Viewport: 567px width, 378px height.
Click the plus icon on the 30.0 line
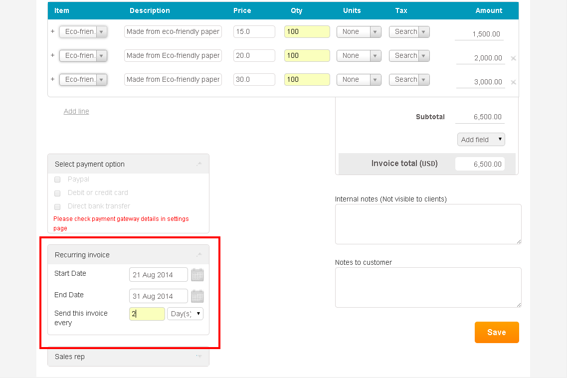(x=52, y=79)
